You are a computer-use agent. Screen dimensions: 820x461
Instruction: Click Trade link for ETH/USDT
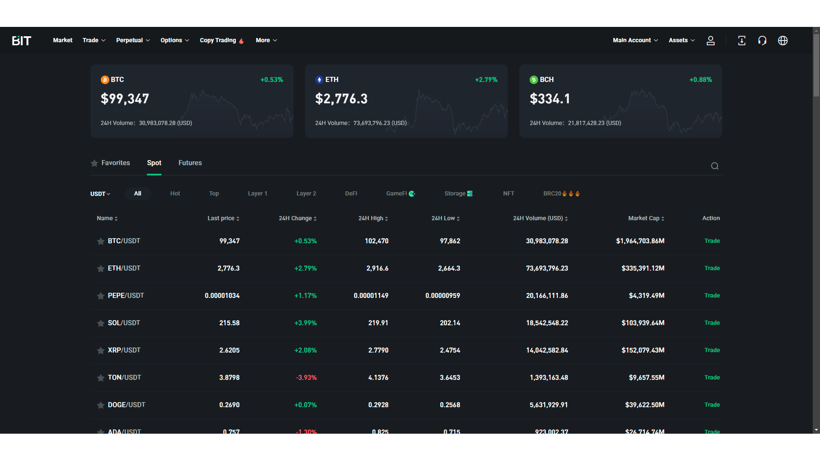pos(712,268)
